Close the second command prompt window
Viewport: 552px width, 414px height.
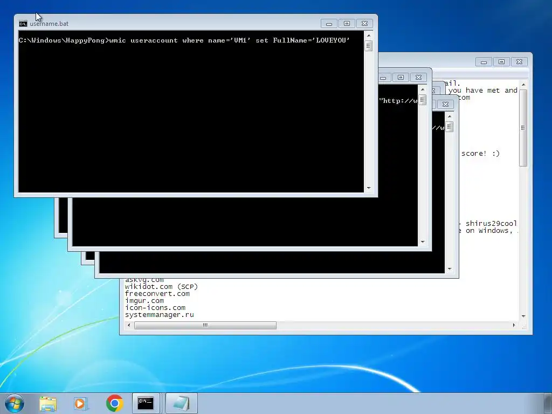click(418, 78)
